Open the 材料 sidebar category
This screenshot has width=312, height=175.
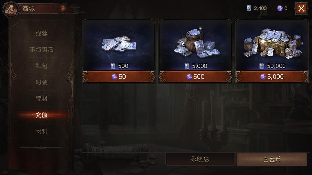tap(41, 131)
